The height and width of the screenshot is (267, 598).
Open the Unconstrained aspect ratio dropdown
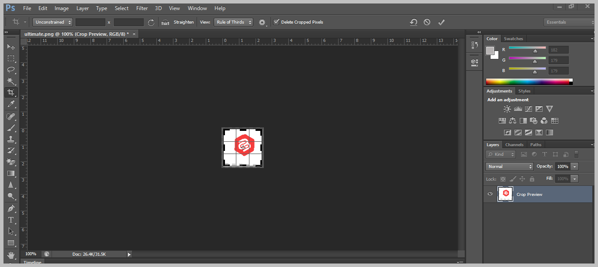[53, 22]
